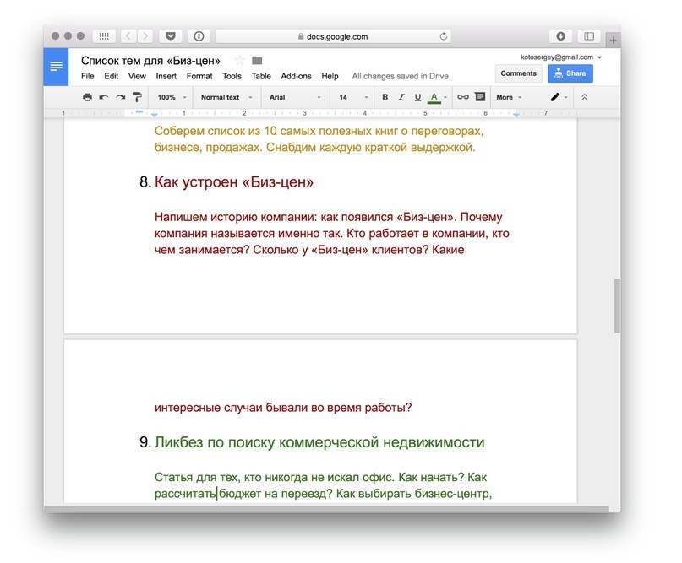Click the right indent ruler marker
The width and height of the screenshot is (682, 563).
516,114
